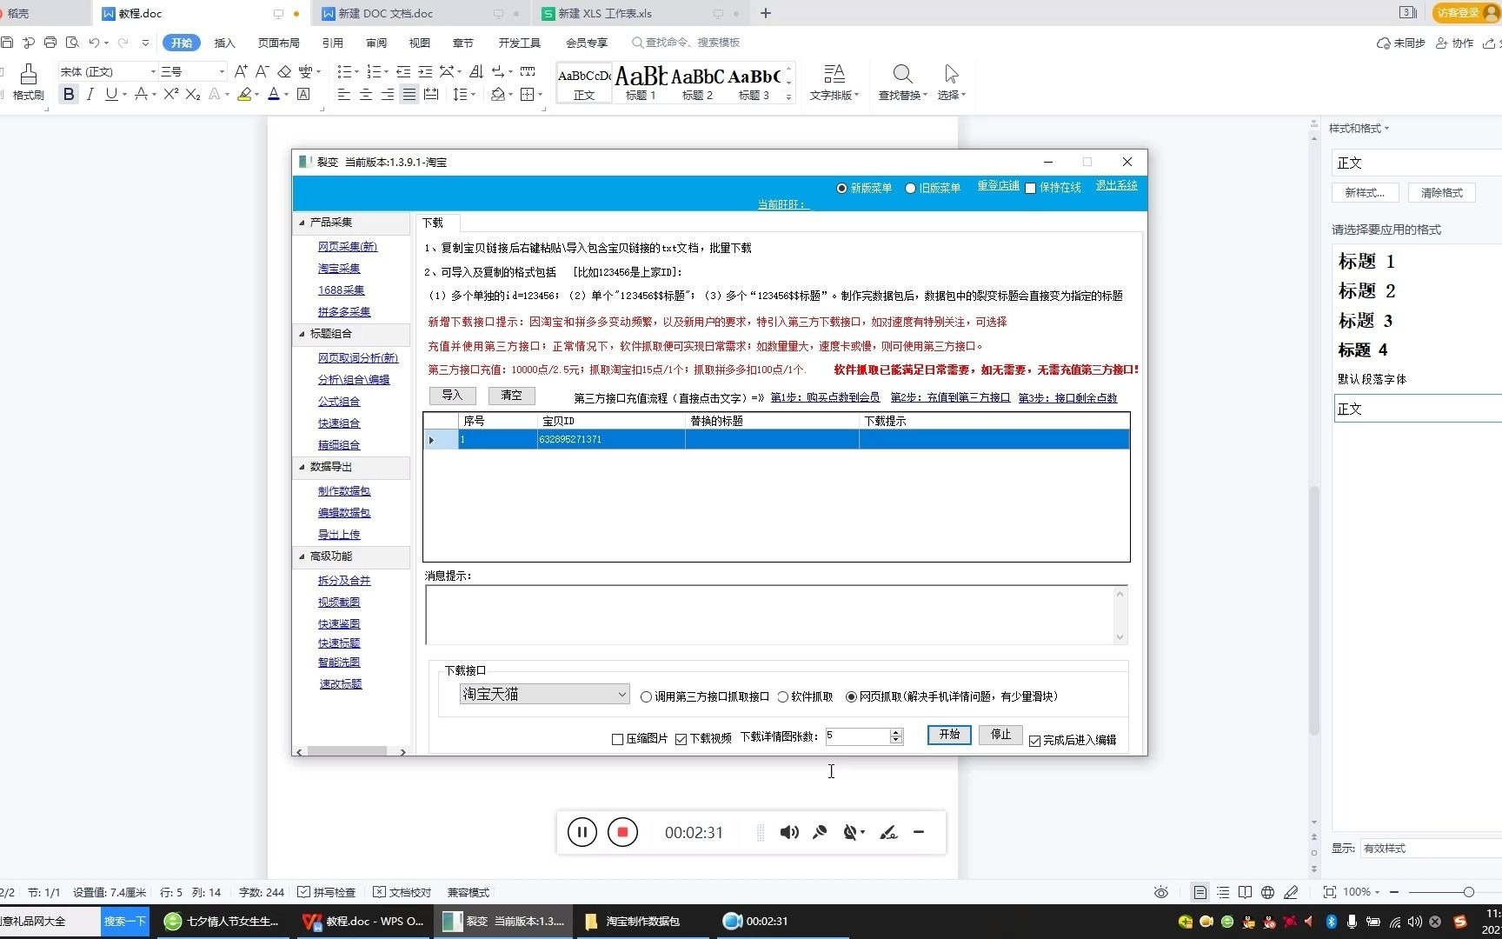Click the 开始 download button
The width and height of the screenshot is (1502, 939).
[949, 735]
